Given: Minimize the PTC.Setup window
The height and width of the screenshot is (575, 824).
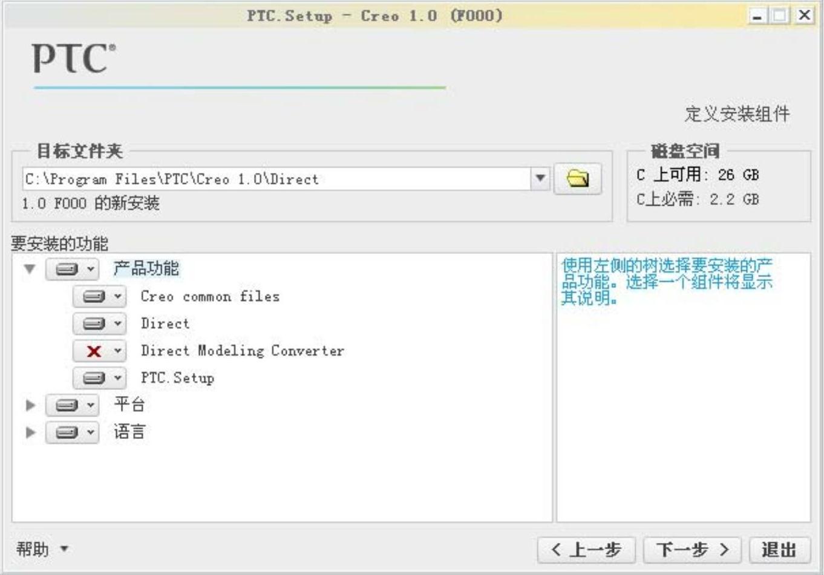Looking at the screenshot, I should [x=757, y=16].
